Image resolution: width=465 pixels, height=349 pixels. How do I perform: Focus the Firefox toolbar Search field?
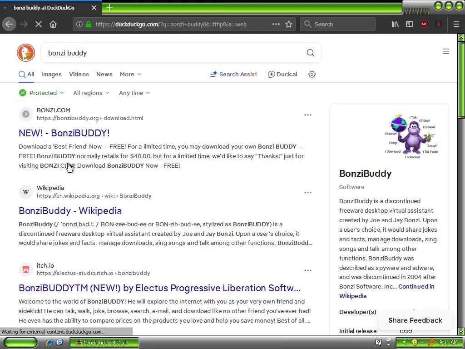click(338, 24)
